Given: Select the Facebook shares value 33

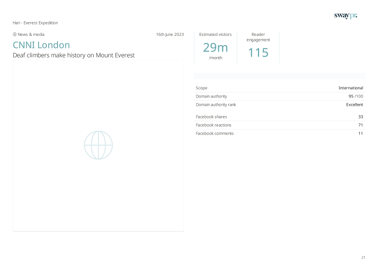Looking at the screenshot, I should click(361, 117).
